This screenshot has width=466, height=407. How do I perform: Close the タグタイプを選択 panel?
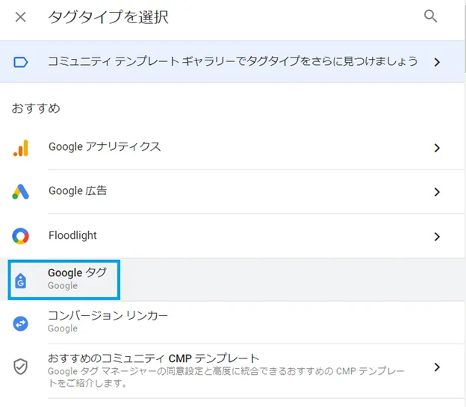[x=20, y=16]
